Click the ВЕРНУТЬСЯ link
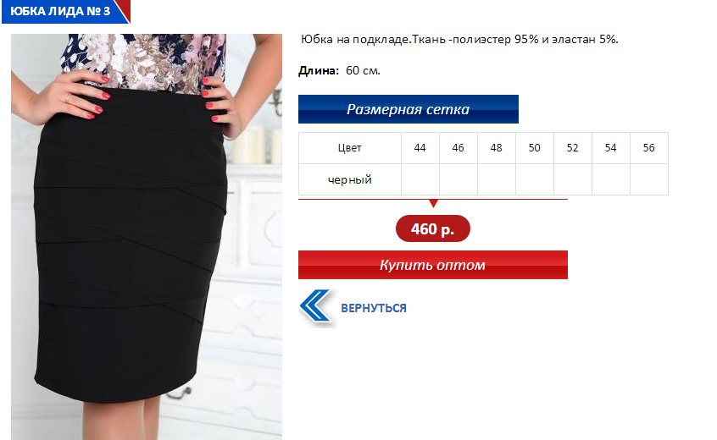Screen dimensions: 717x440 point(374,308)
